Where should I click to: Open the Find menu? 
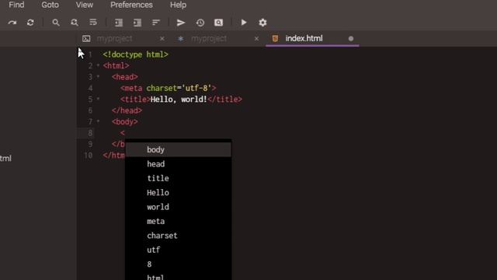(16, 5)
